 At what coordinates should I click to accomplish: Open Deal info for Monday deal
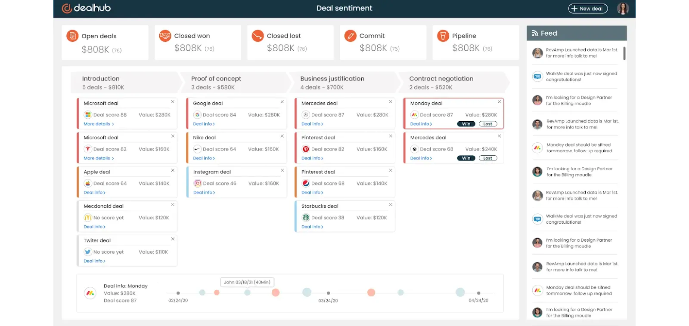click(x=421, y=124)
